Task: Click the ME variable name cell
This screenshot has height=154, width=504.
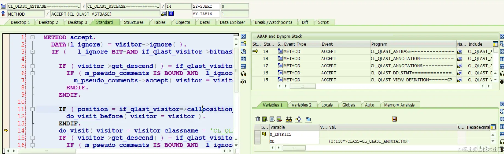Action: tap(294, 141)
